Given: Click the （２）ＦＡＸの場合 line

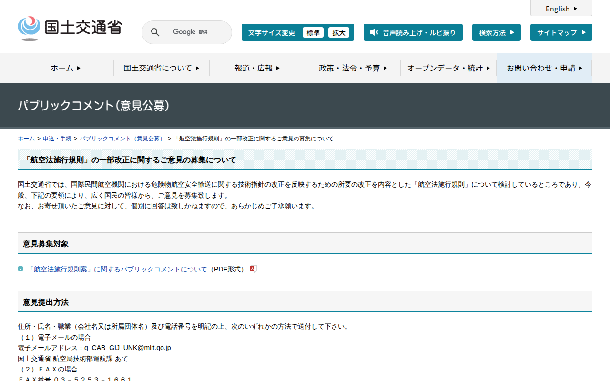Looking at the screenshot, I should point(48,369).
